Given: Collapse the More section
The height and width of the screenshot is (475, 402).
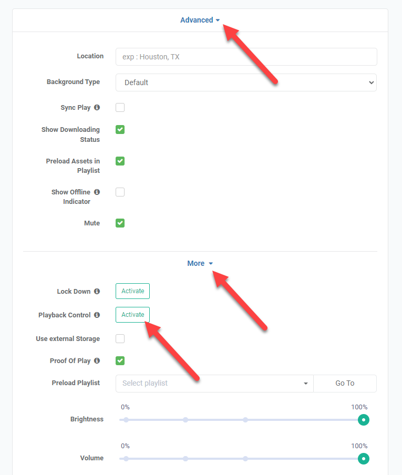Looking at the screenshot, I should pos(200,264).
